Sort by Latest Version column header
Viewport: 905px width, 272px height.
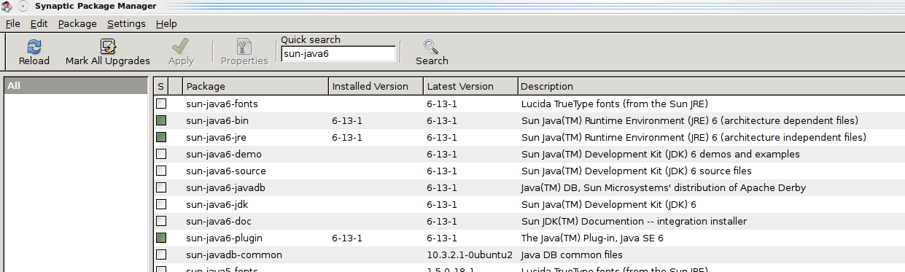tap(470, 86)
